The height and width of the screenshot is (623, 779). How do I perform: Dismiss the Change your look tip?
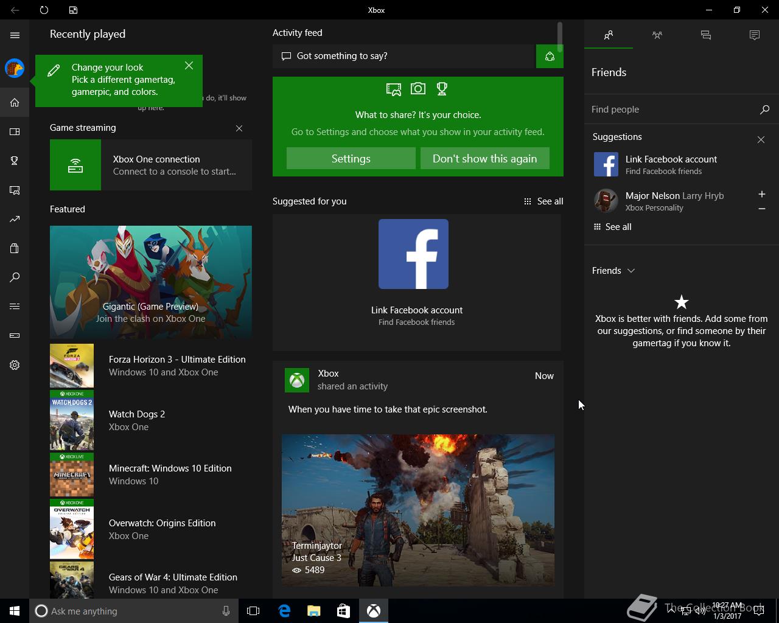click(x=189, y=66)
